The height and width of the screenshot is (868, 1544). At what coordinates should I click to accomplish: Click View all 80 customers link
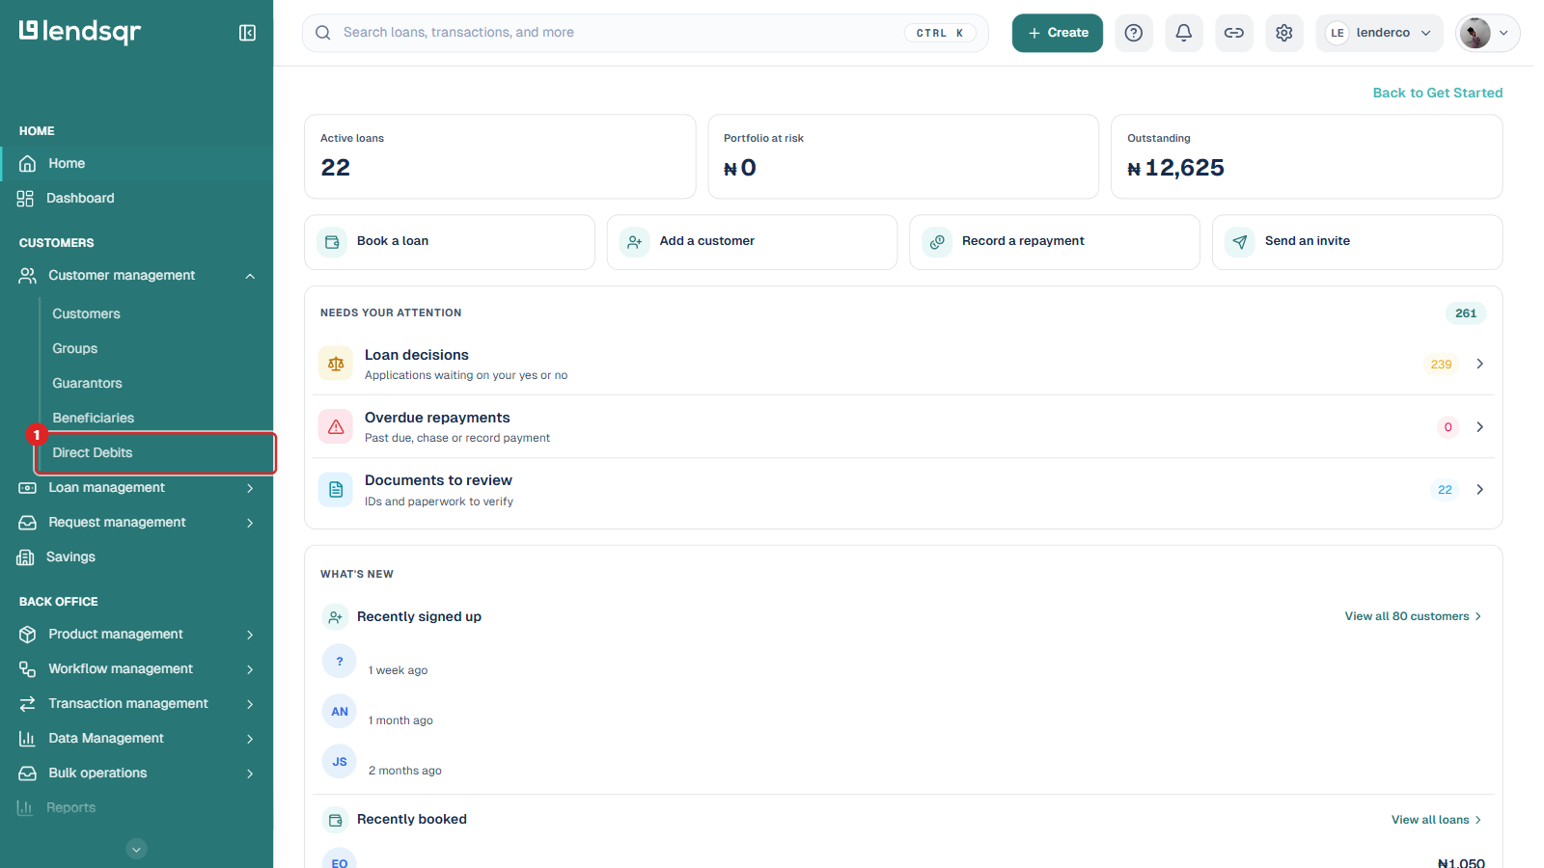[1413, 616]
